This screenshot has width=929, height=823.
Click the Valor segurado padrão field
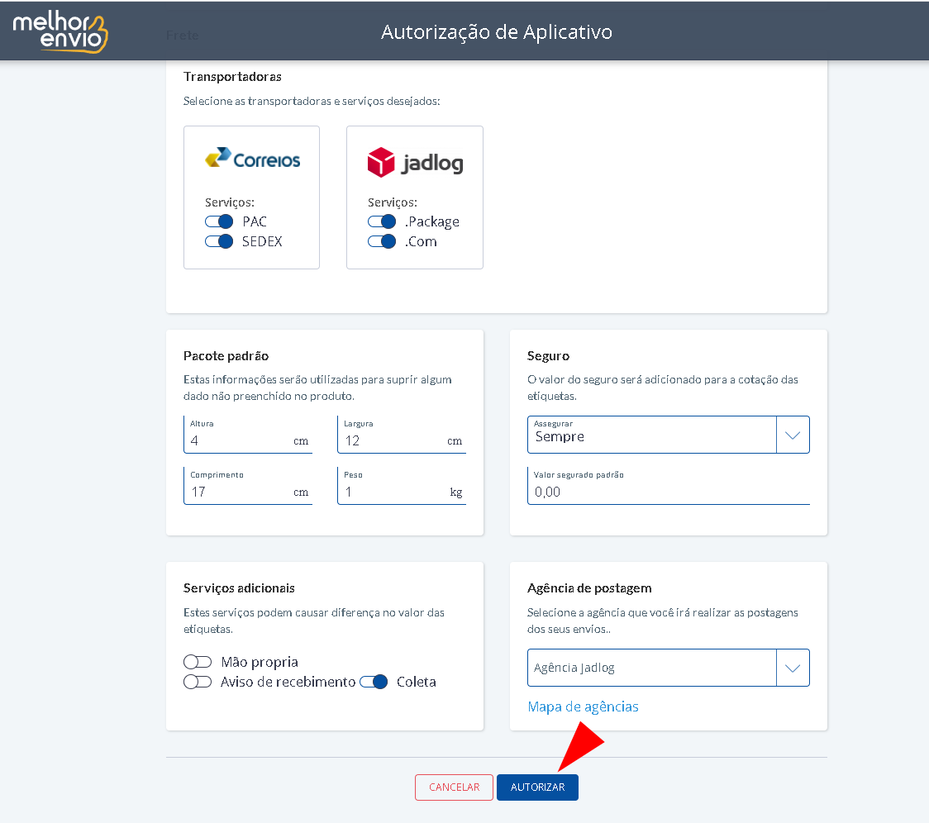click(669, 486)
